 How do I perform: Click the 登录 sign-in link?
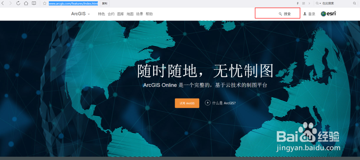311,14
